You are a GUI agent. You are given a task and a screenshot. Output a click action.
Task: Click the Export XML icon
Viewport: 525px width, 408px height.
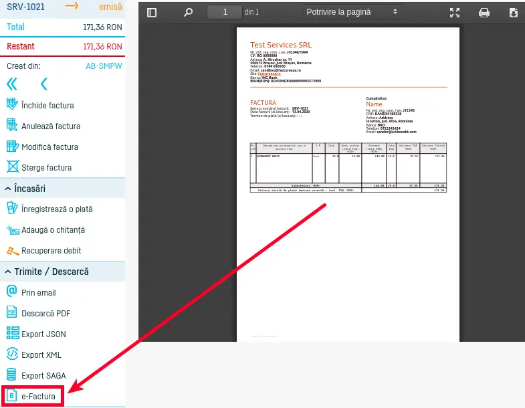13,354
